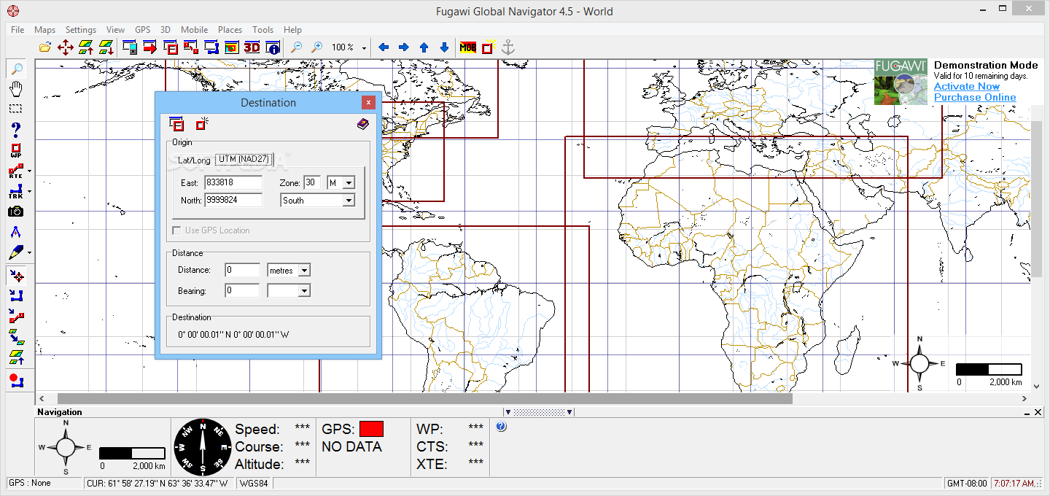
Task: Collapse the Navigation panel triangle
Action: [x=508, y=412]
